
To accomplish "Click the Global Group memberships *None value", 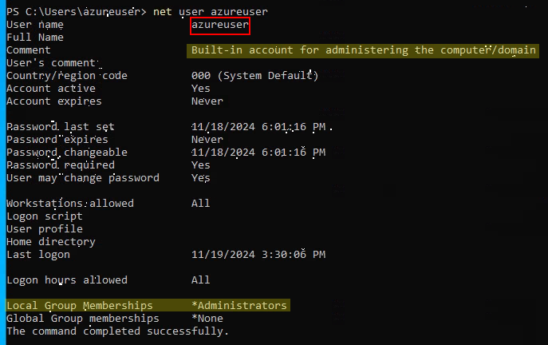I will click(x=207, y=319).
